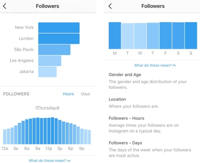Click the "Gender and Age" explanation heading
The image size is (200, 163).
(125, 74)
